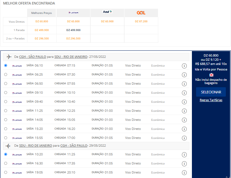Select GOL direct flight price DZ 87.200
Screen dimensions: 231x178
tap(141, 21)
